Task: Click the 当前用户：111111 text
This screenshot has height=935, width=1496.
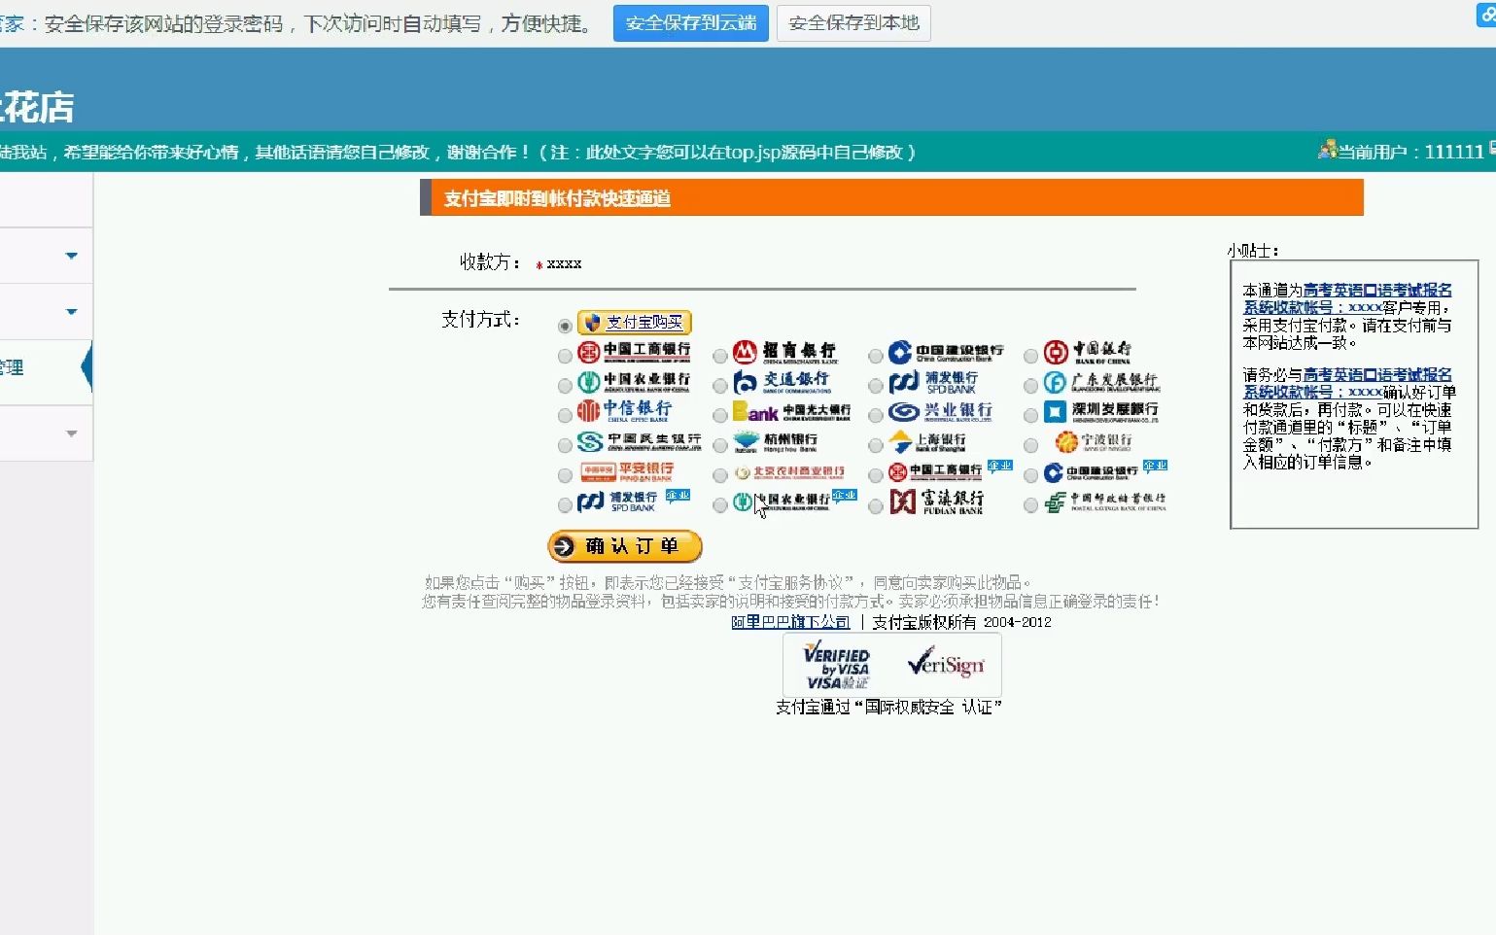Action: tap(1410, 152)
